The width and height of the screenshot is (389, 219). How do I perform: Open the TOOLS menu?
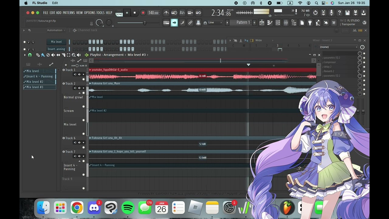(x=100, y=13)
